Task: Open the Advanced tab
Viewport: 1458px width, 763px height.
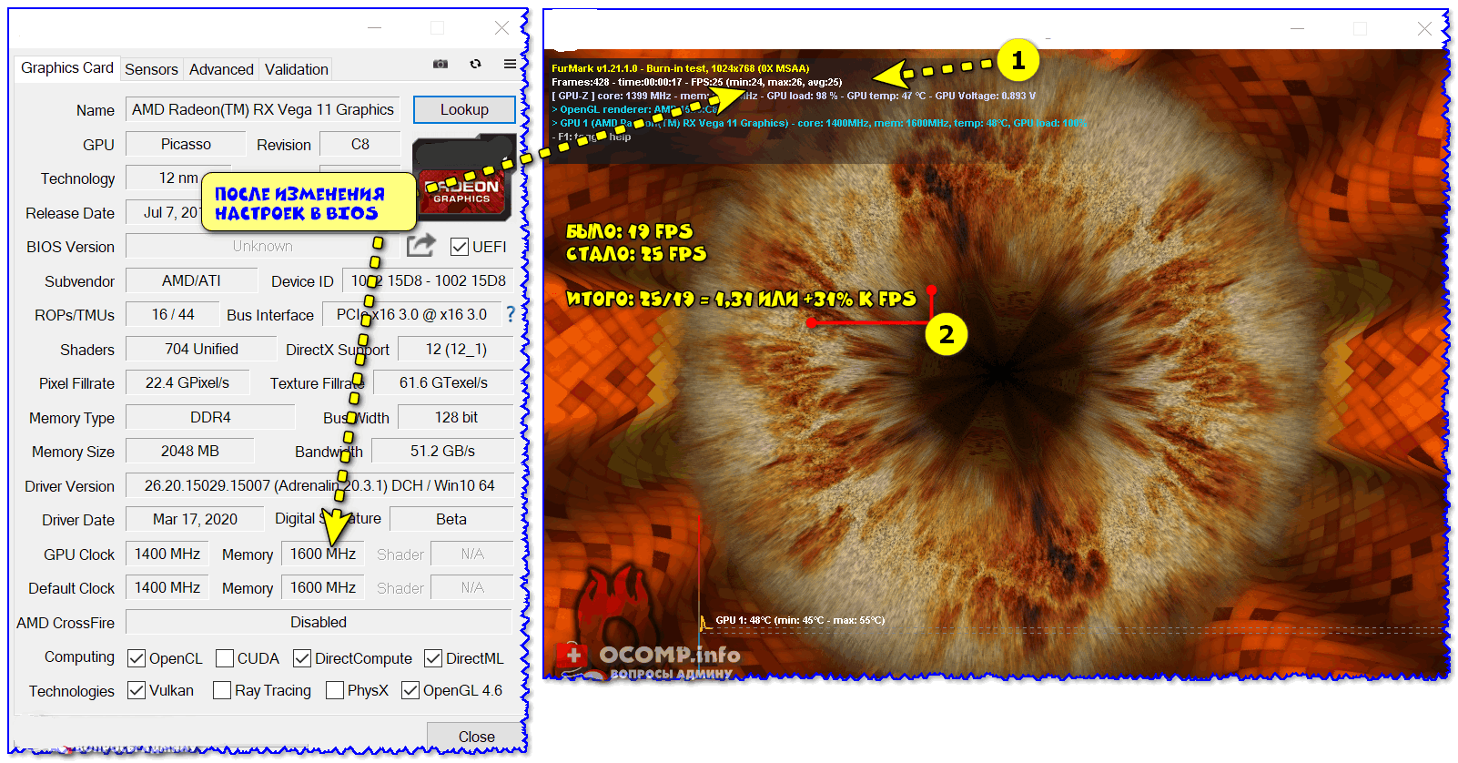Action: [221, 69]
